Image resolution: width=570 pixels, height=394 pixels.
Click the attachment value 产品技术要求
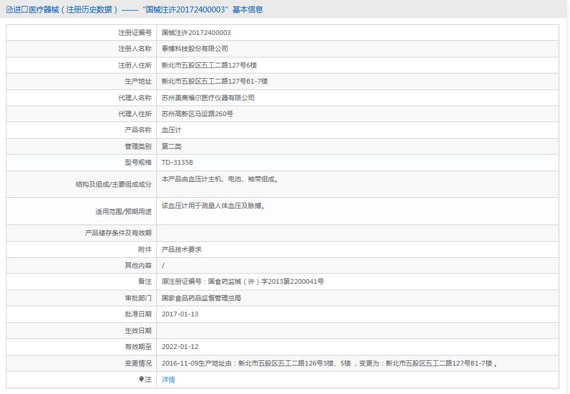click(181, 249)
